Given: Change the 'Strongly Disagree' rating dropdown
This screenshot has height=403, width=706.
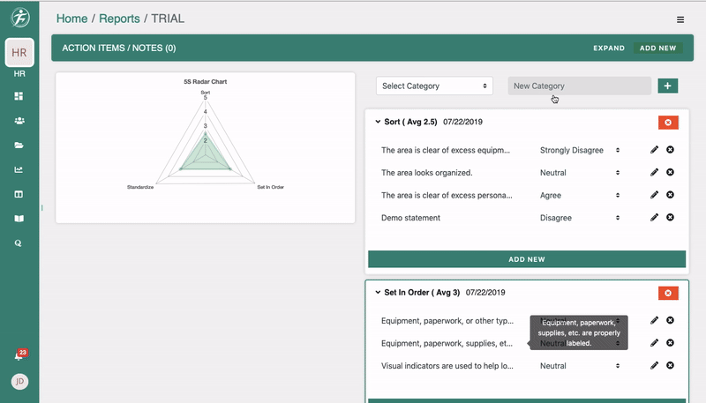Looking at the screenshot, I should [x=581, y=151].
